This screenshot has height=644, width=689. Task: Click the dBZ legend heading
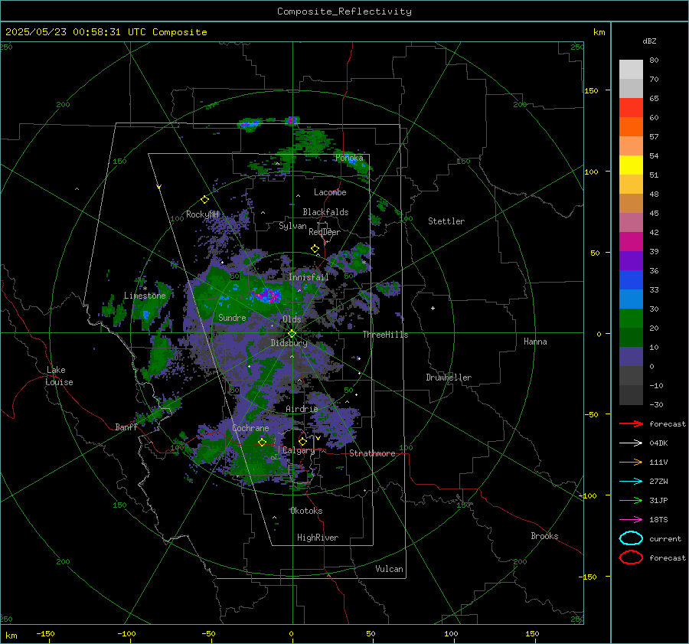(649, 41)
